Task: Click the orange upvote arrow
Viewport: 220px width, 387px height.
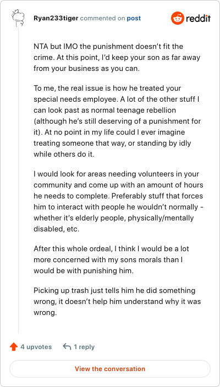Action: 14,347
